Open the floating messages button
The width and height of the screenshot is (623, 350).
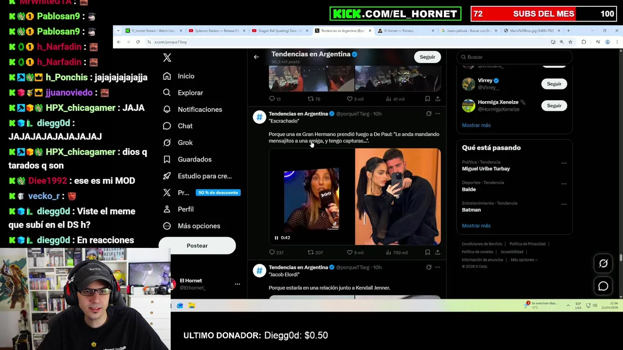tap(603, 286)
